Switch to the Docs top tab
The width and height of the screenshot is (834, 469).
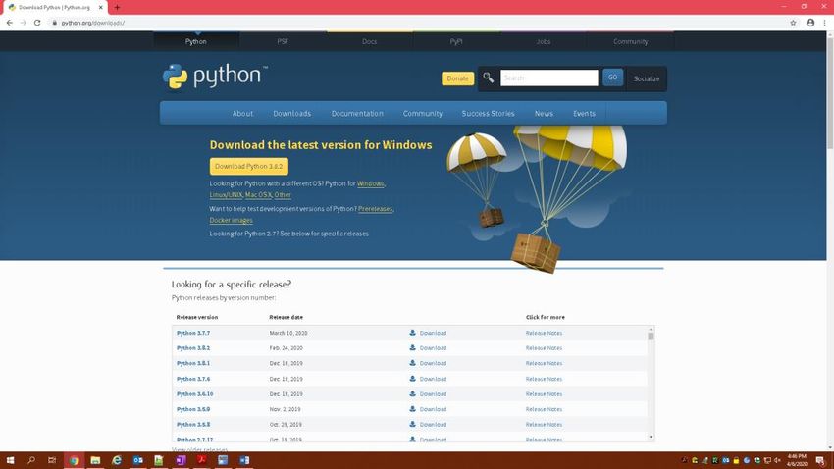(x=369, y=41)
